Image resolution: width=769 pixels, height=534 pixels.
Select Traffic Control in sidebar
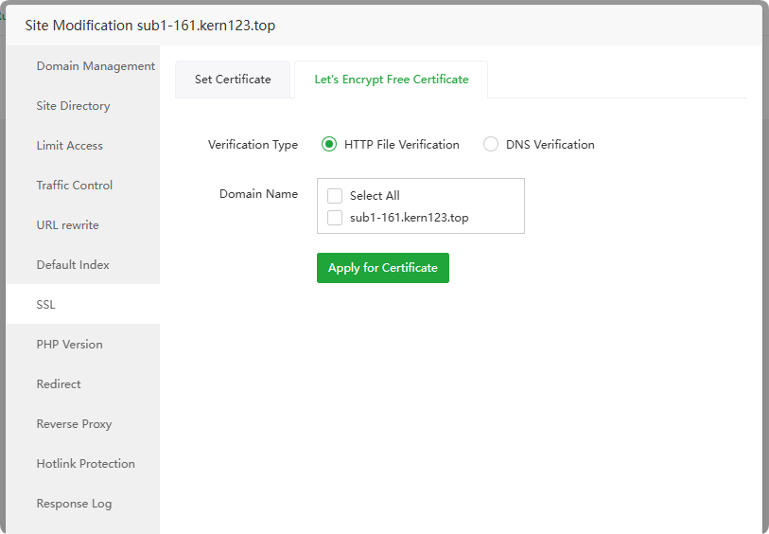tap(75, 186)
